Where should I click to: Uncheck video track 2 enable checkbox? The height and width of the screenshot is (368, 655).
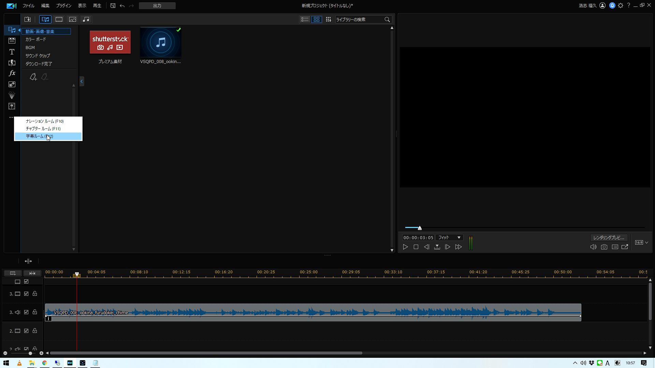[26, 331]
